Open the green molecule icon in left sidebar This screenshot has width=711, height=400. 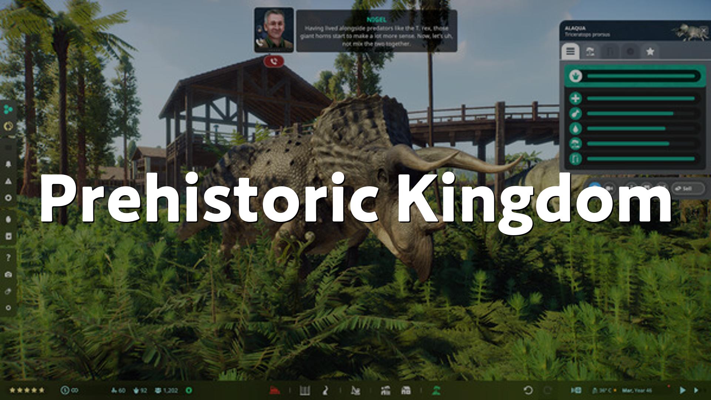[8, 109]
